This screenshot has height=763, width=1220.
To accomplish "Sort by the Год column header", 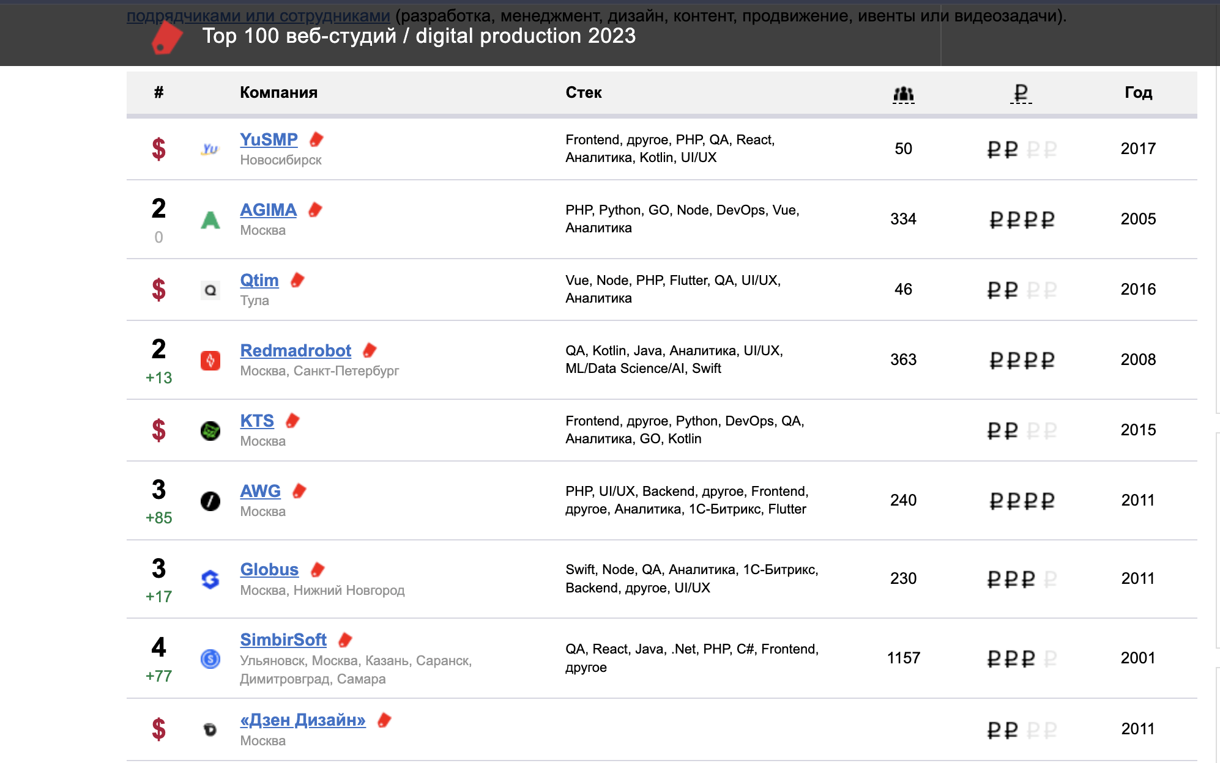I will tap(1137, 93).
